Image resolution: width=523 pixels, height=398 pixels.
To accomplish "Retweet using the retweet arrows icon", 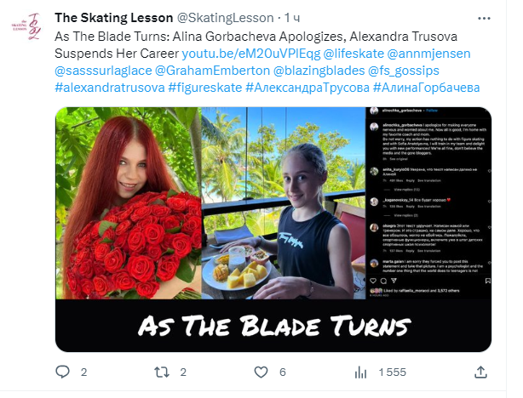I will [162, 372].
